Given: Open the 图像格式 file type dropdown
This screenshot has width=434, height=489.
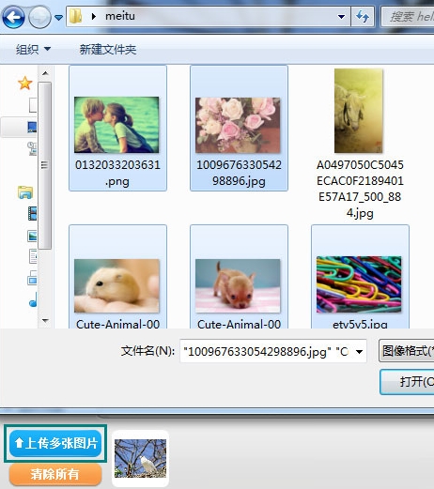Looking at the screenshot, I should [407, 351].
